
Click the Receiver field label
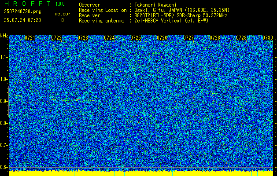tap(89, 15)
